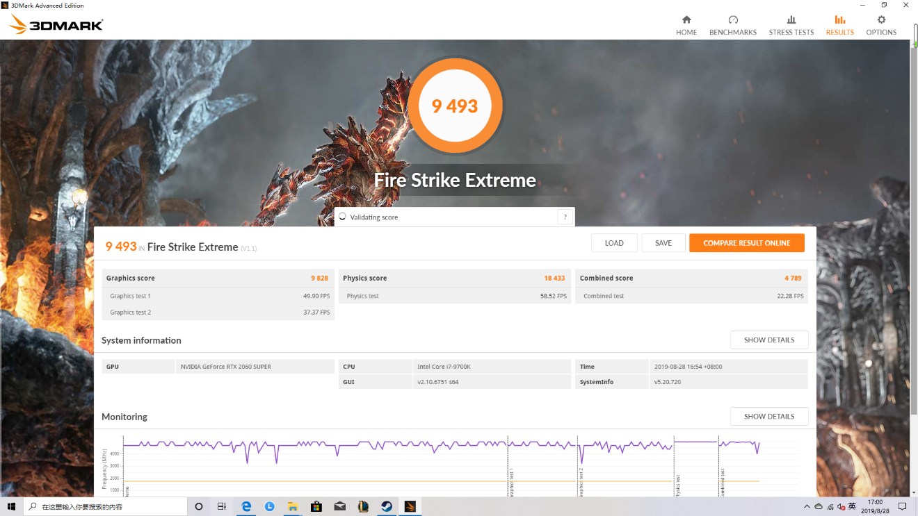Click SystemInfo version v5.20.720
Viewport: 918px width, 516px height.
pos(667,381)
